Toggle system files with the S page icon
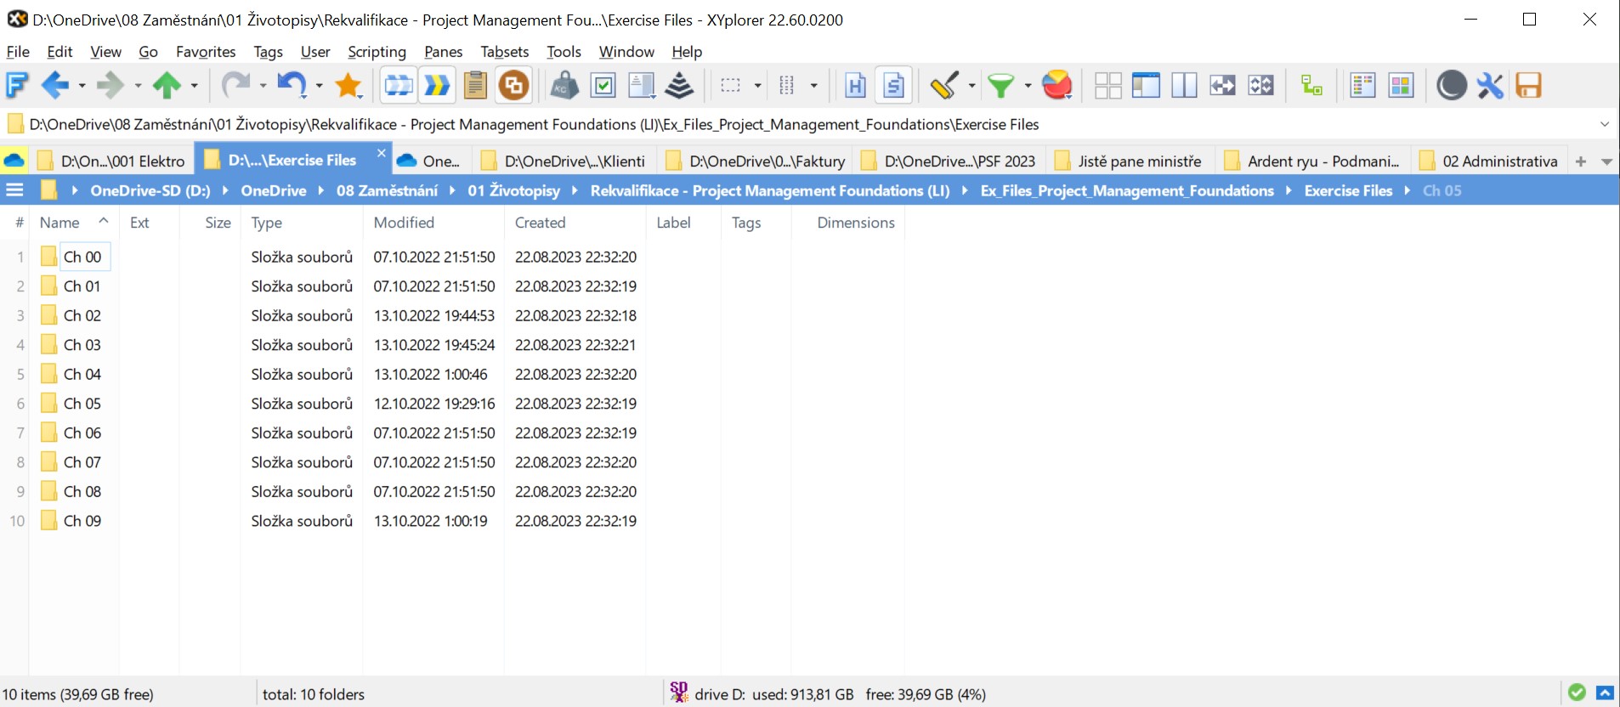Screen dimensions: 1620x707 coord(893,85)
